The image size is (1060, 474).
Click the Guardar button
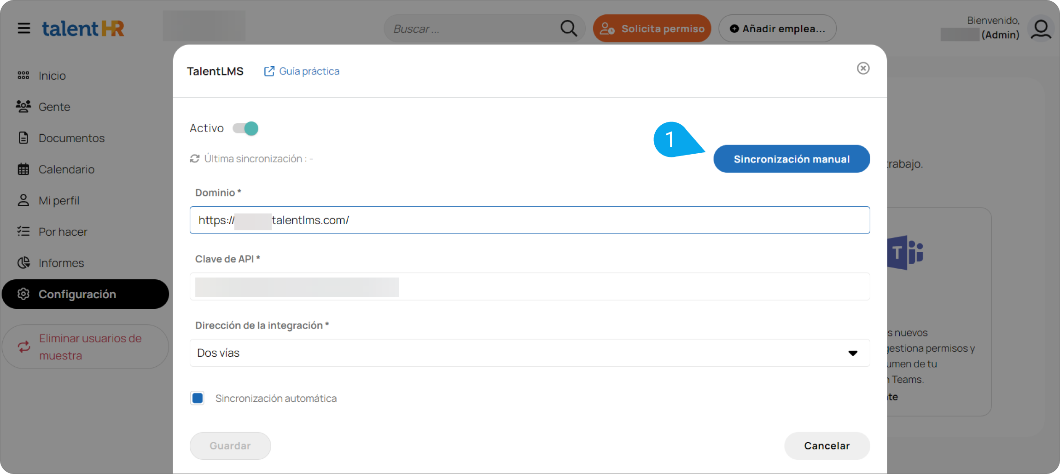(x=230, y=445)
